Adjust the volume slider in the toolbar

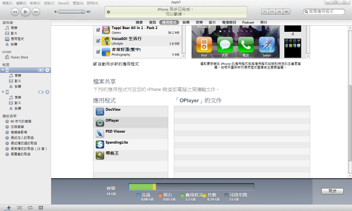[71, 12]
